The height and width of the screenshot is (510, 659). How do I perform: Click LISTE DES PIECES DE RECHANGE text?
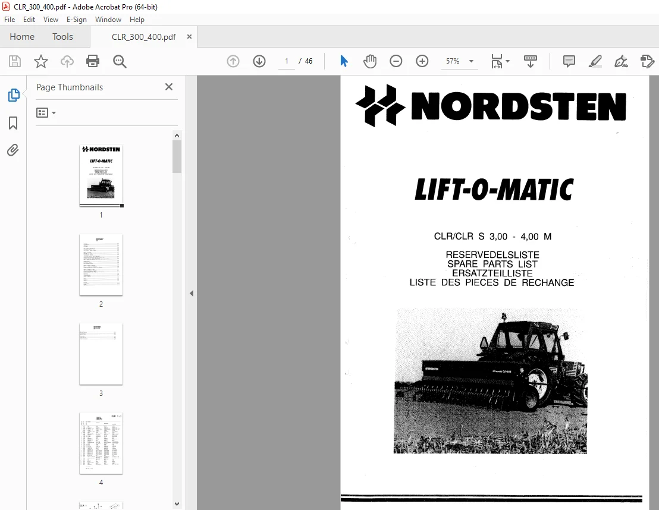pos(492,283)
